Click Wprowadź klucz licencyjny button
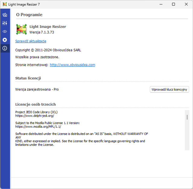This screenshot has height=189, width=193. [169, 89]
